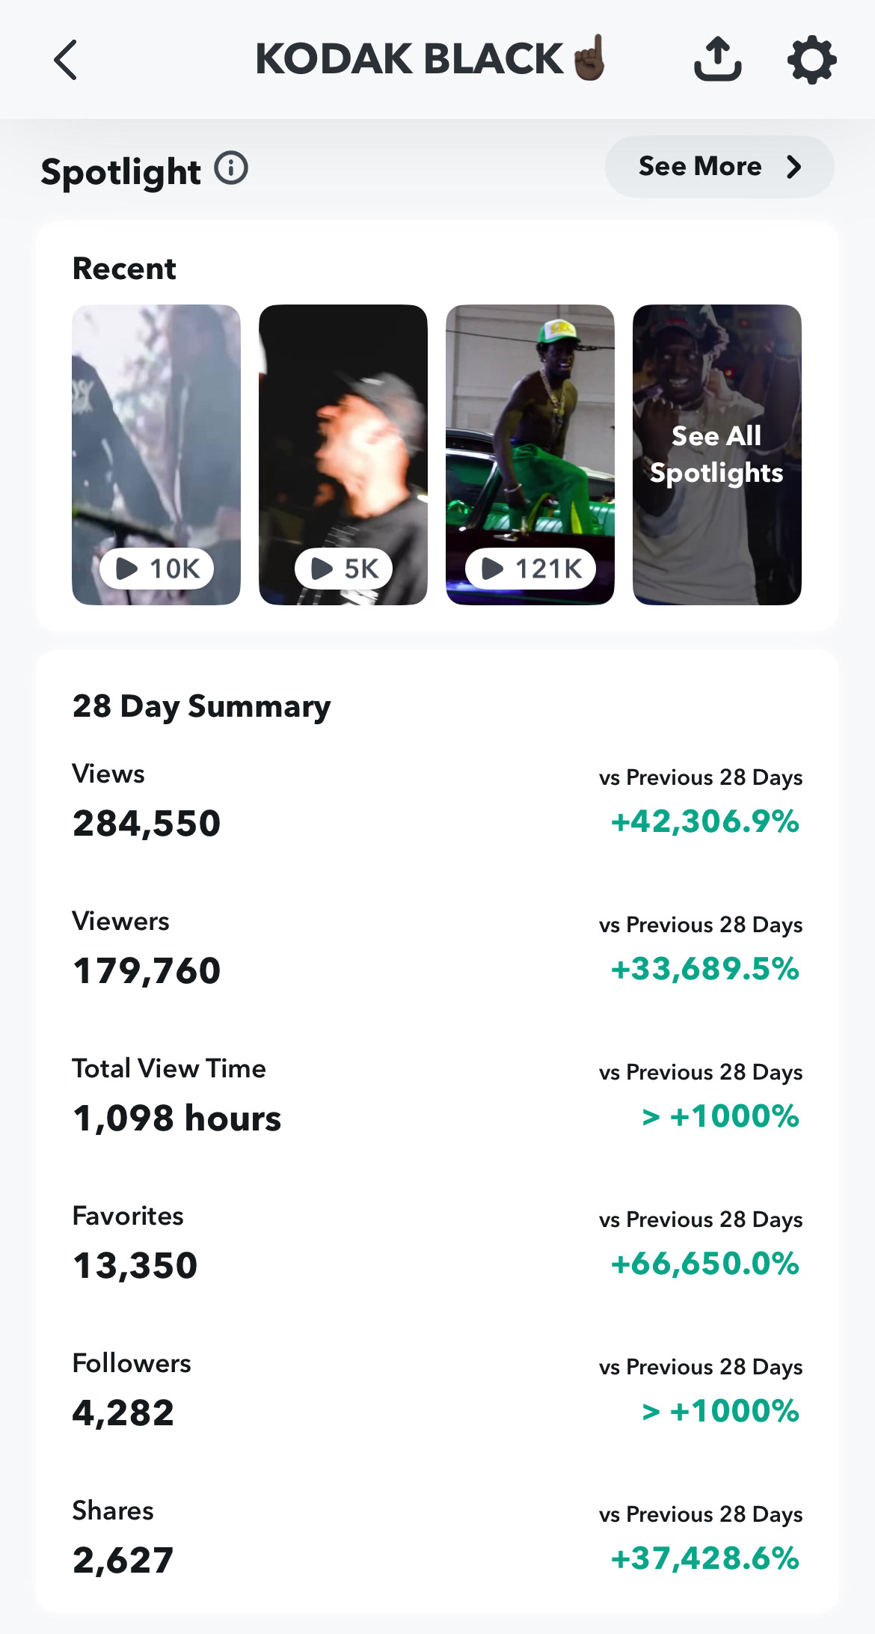Tap the Shares +37,428.6% change

pos(705,1558)
